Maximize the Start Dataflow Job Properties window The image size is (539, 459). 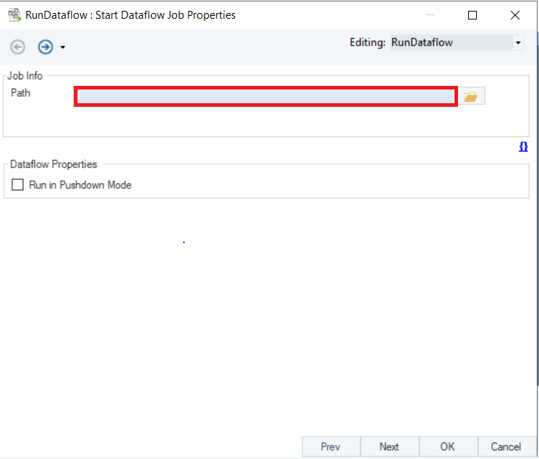point(473,14)
